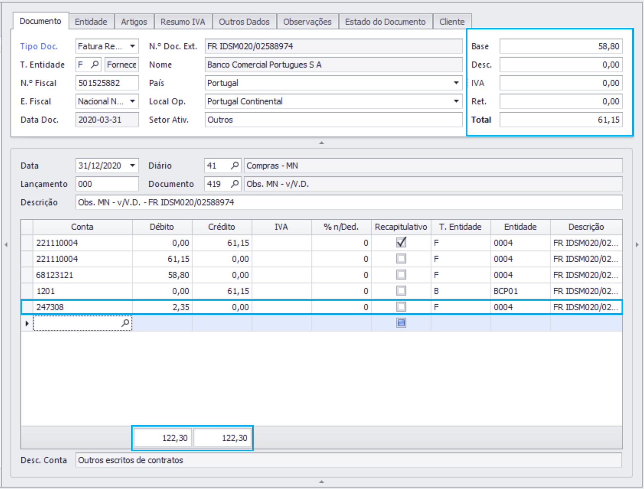Open the Diário lookup magnifier
This screenshot has width=644, height=489.
pyautogui.click(x=234, y=165)
